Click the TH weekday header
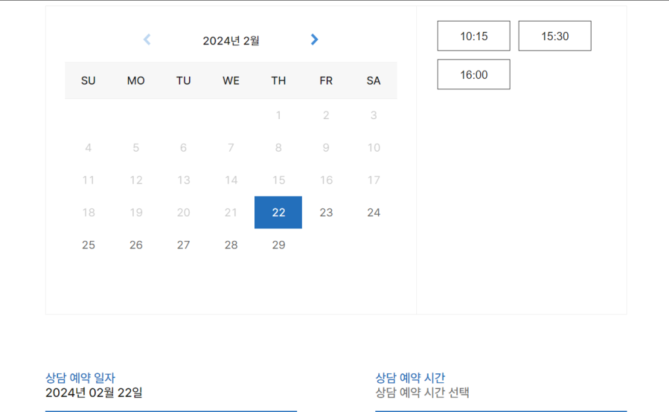669x412 pixels. pos(278,81)
